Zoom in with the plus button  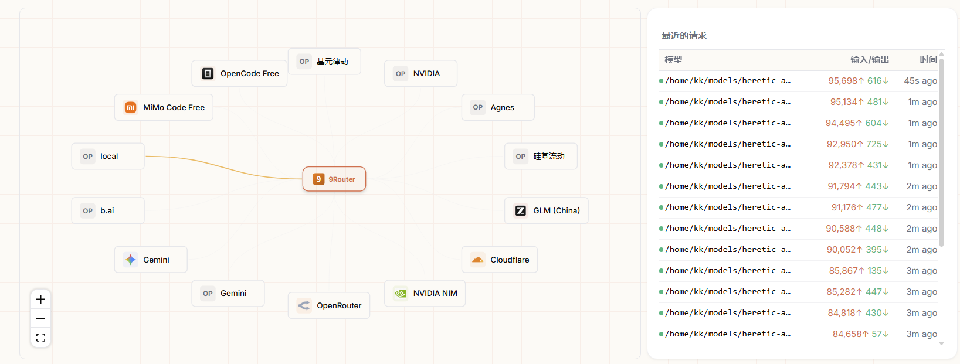point(40,300)
